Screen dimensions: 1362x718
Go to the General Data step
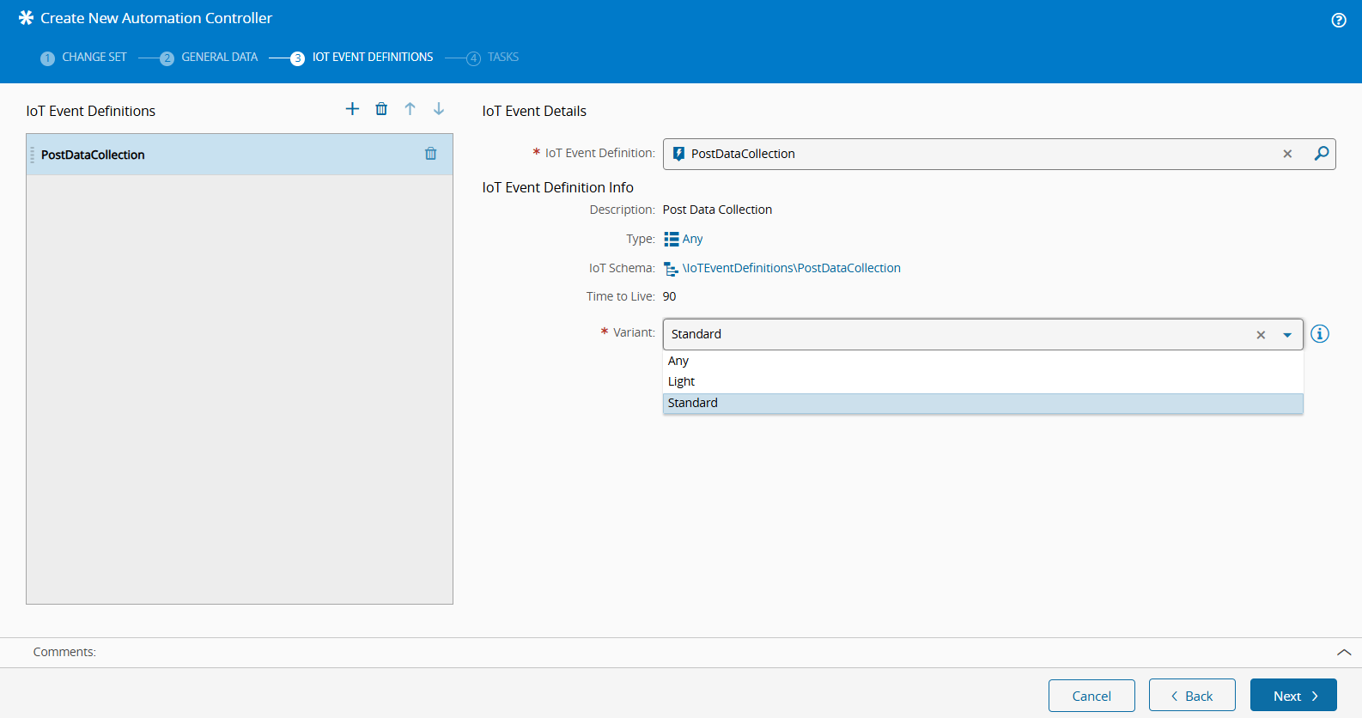point(219,58)
